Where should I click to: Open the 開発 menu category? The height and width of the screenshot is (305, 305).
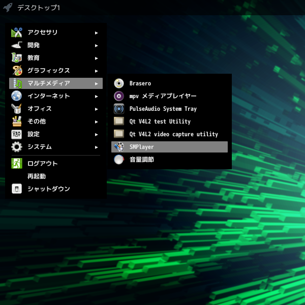pos(56,45)
